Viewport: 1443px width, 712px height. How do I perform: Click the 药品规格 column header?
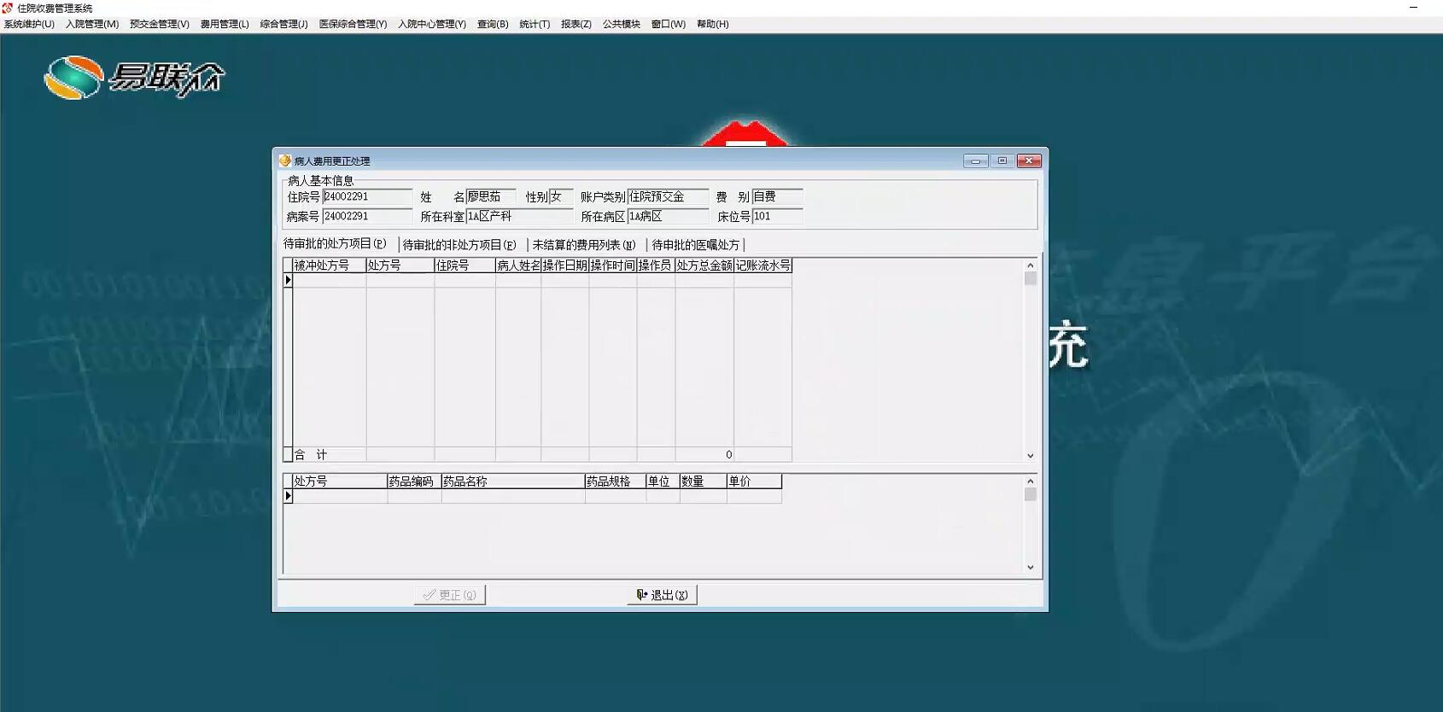pos(616,481)
